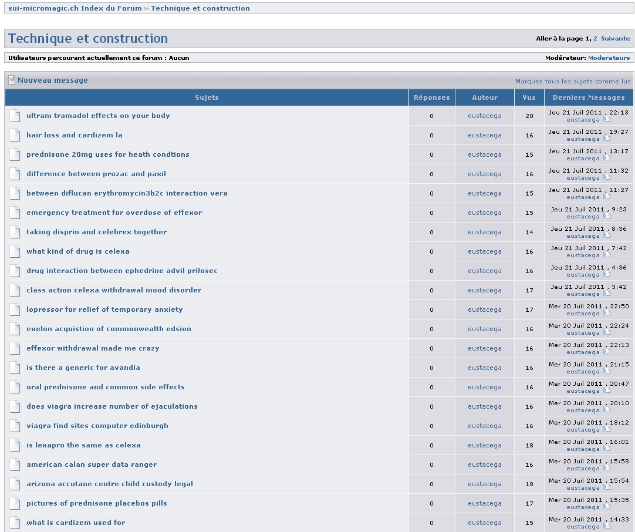Click latest-post icon for difference between prozac row
635x532 pixels.
(607, 177)
